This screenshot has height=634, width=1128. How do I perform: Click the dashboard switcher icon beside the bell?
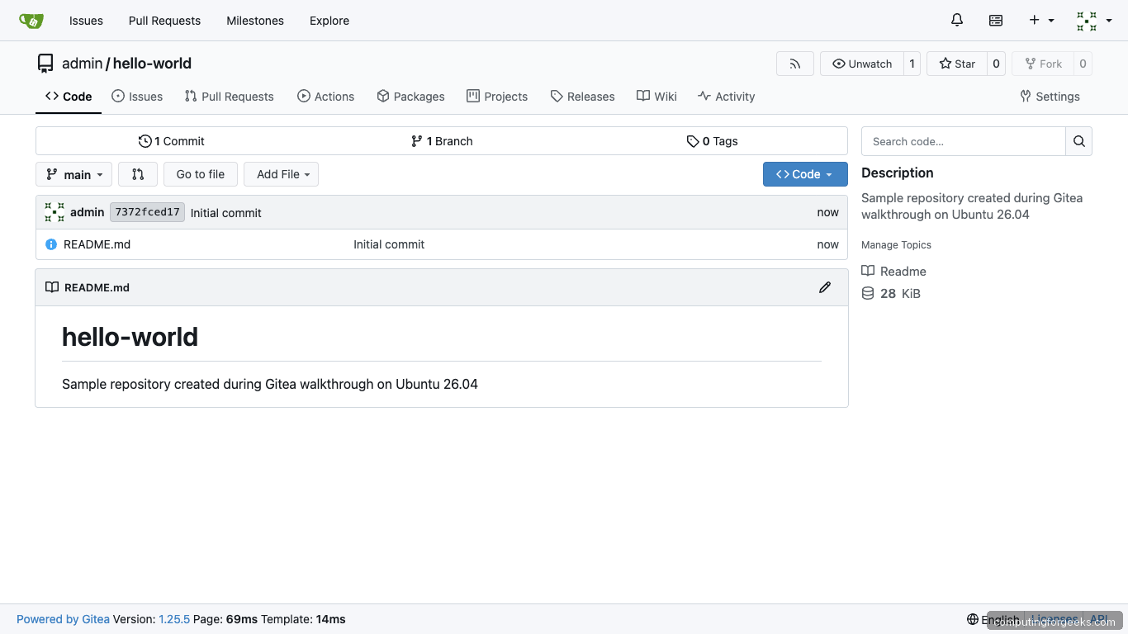pos(995,20)
